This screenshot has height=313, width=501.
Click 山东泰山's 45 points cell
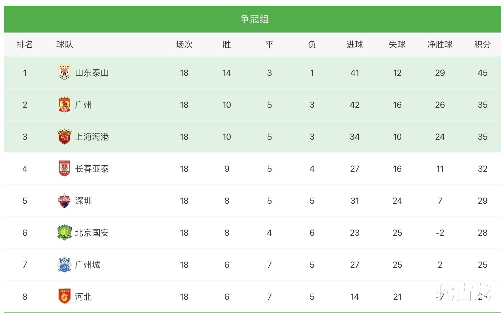(482, 73)
